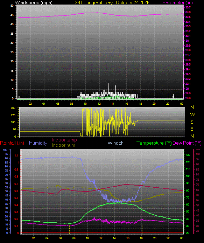
Task: Select the 'Temperature (°F)' legend label
Action: [154, 143]
